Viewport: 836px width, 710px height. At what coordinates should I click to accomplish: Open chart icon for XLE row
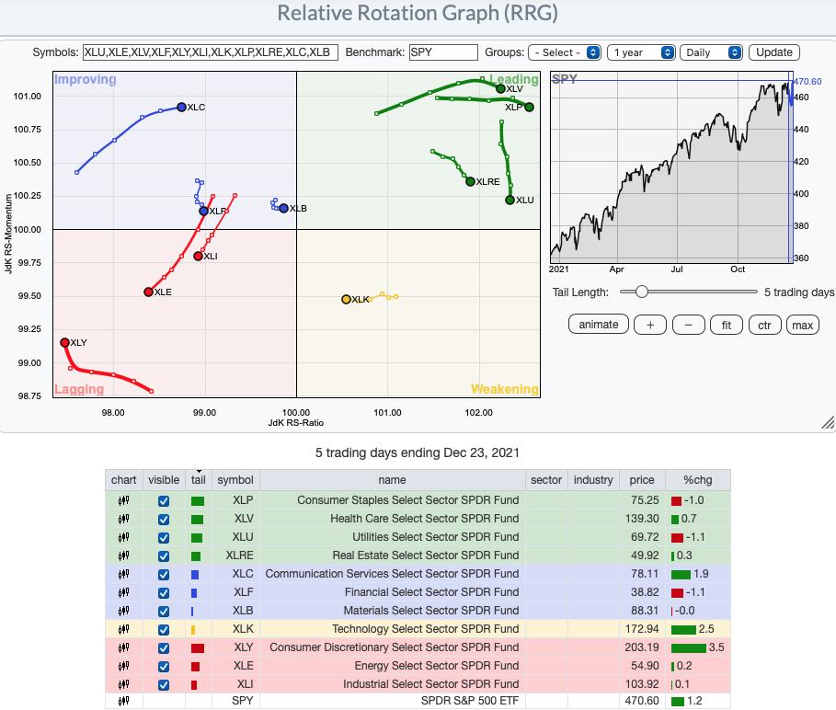(x=123, y=666)
